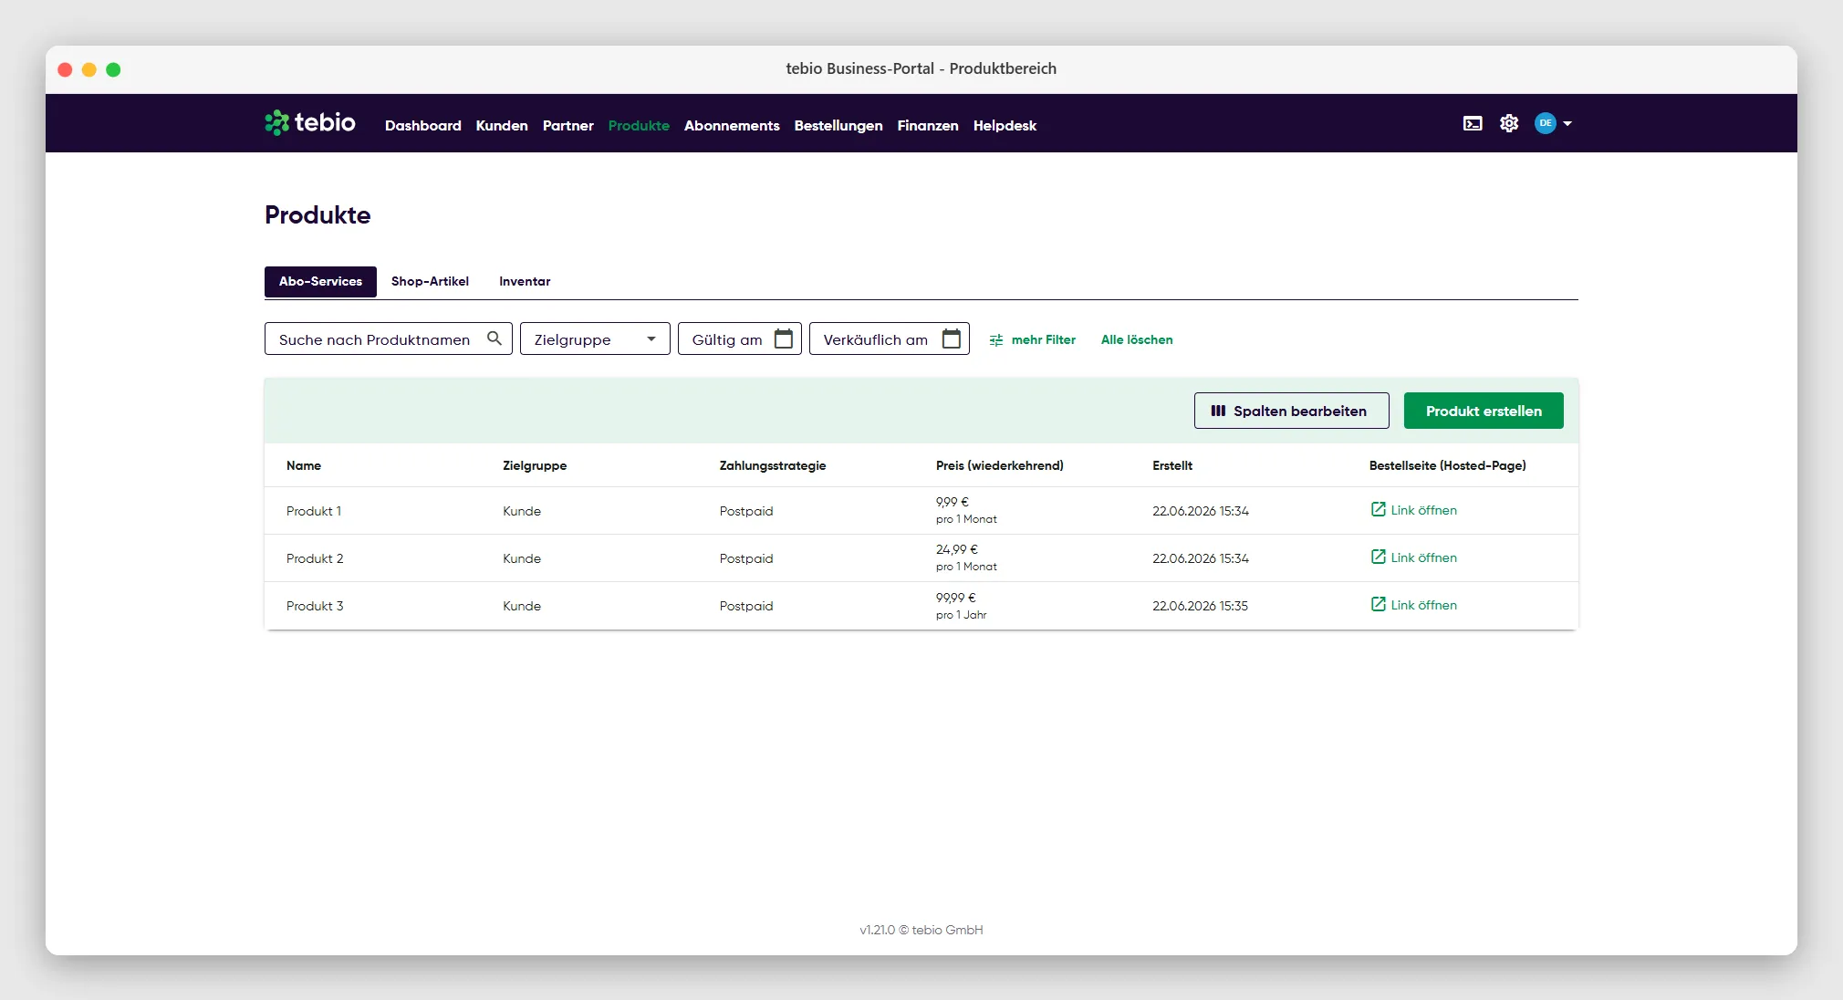Open the Zielgruppe dropdown filter
1843x1000 pixels.
(595, 339)
